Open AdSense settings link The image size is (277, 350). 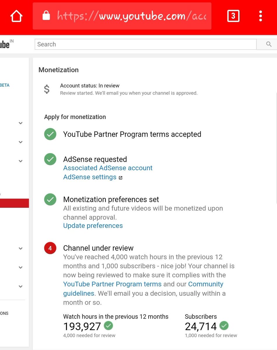click(x=90, y=177)
